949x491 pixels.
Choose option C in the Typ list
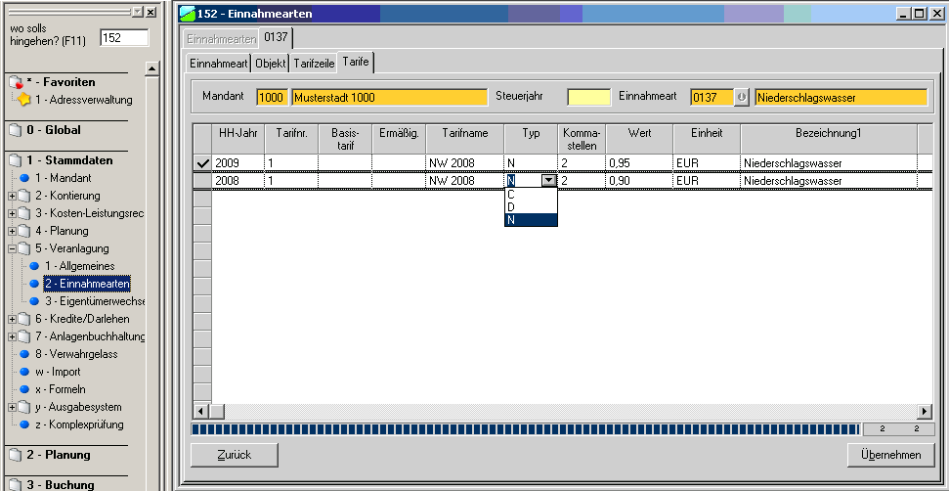[512, 194]
